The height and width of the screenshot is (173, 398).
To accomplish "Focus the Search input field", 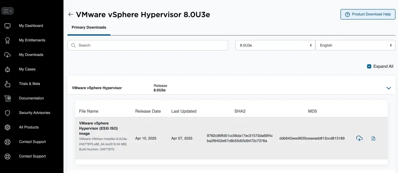I will (x=148, y=45).
